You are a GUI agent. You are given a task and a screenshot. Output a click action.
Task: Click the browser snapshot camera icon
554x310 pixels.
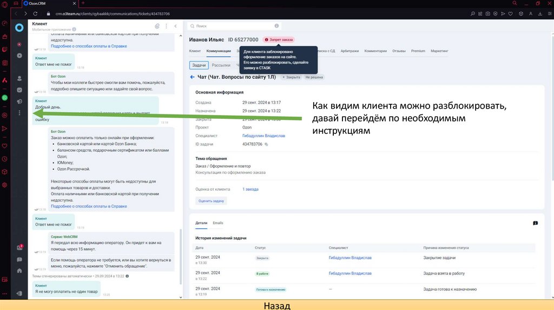coord(488,14)
